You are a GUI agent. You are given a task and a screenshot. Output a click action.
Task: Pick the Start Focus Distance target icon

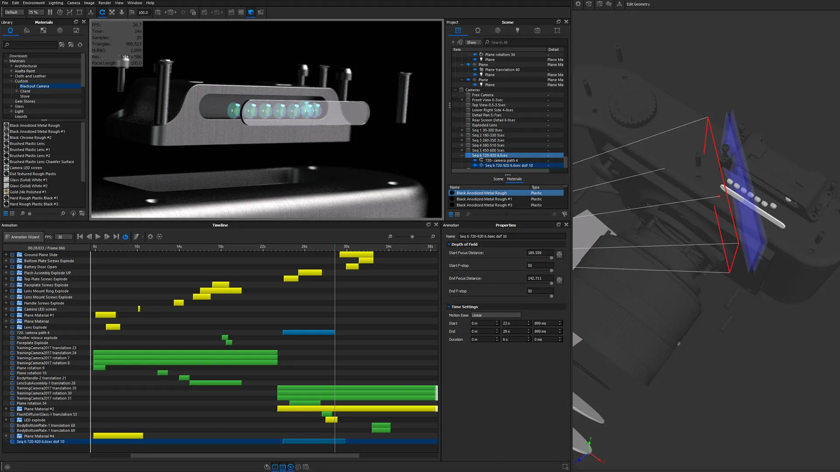coord(559,254)
